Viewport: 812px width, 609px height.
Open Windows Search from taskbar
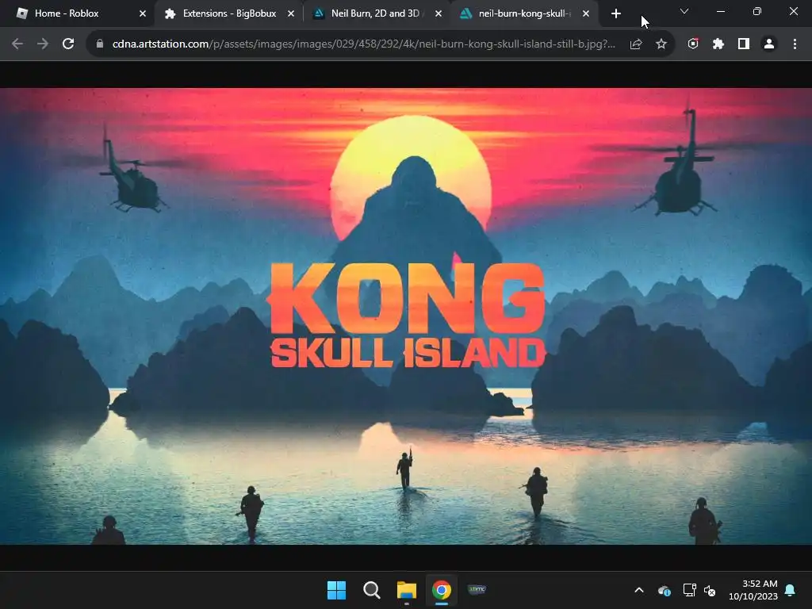[372, 590]
